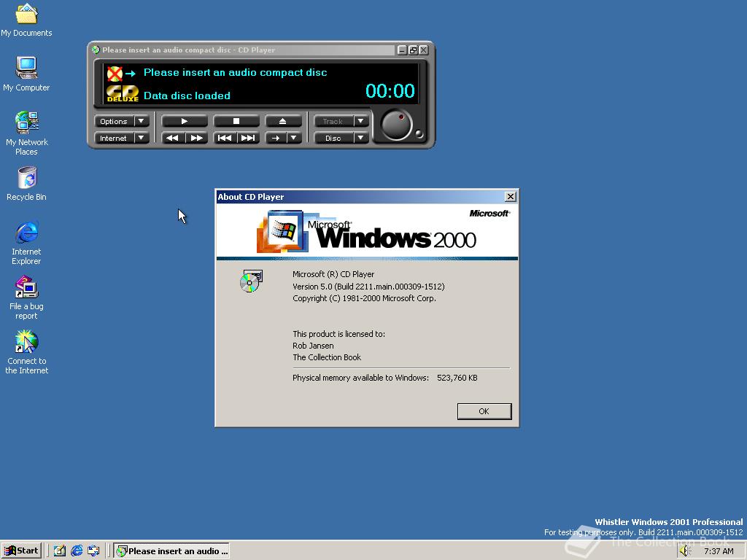Image resolution: width=747 pixels, height=560 pixels.
Task: Click the disabled Track button
Action: tap(333, 122)
